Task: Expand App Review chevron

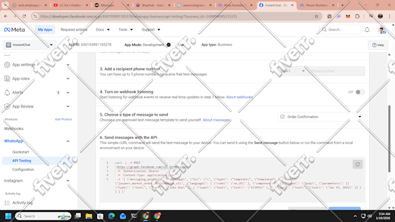Action: point(68,106)
